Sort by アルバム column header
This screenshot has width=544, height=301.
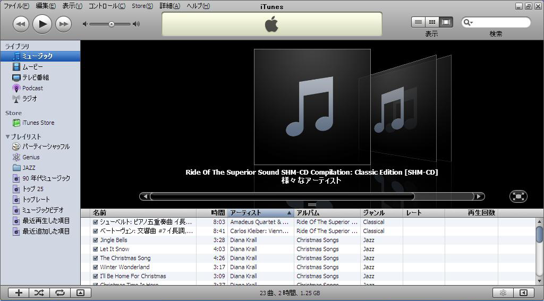(x=327, y=212)
